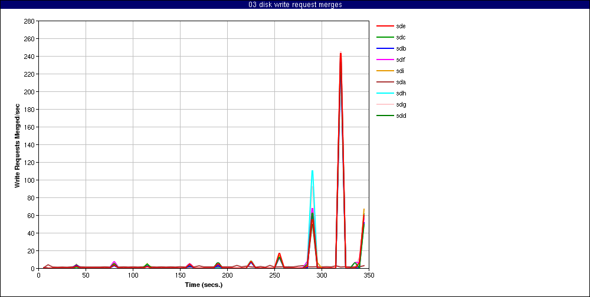Click the red sde legend color line
Image resolution: width=590 pixels, height=297 pixels.
pos(385,27)
